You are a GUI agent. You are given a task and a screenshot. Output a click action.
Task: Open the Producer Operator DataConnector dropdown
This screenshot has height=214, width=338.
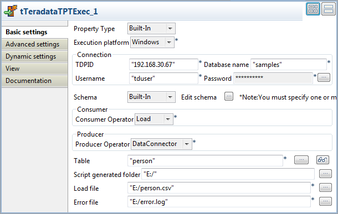(x=161, y=144)
